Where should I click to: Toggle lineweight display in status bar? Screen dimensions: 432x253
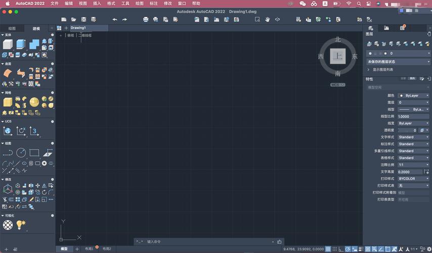pyautogui.click(x=361, y=249)
